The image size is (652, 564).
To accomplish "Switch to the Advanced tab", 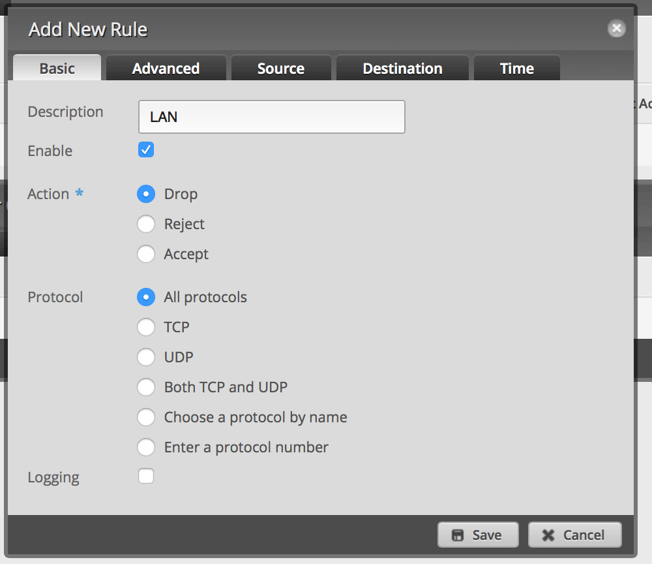I will coord(166,68).
